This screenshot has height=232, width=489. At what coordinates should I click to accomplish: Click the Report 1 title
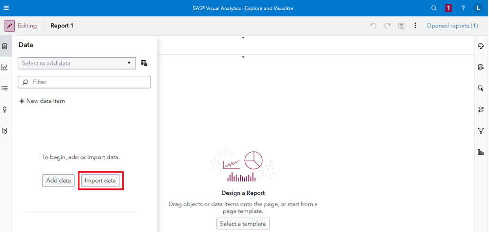(x=62, y=26)
